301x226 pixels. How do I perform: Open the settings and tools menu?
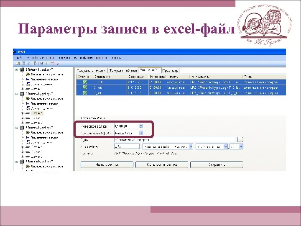coord(91,58)
